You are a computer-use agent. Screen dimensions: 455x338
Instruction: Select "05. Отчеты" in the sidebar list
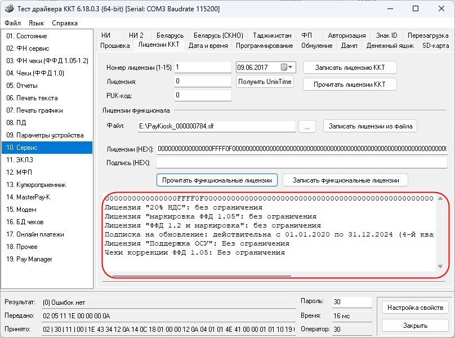[23, 86]
